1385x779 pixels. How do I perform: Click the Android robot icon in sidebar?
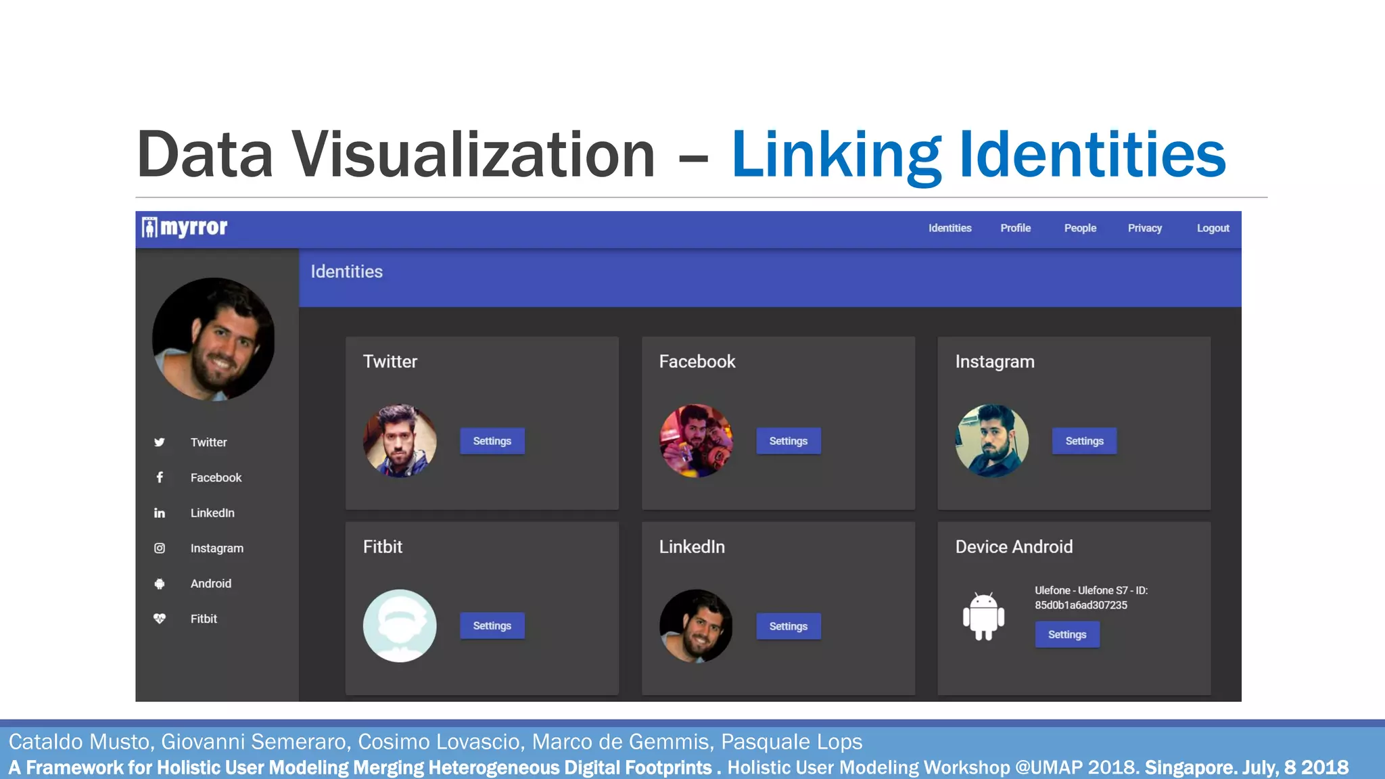(160, 584)
